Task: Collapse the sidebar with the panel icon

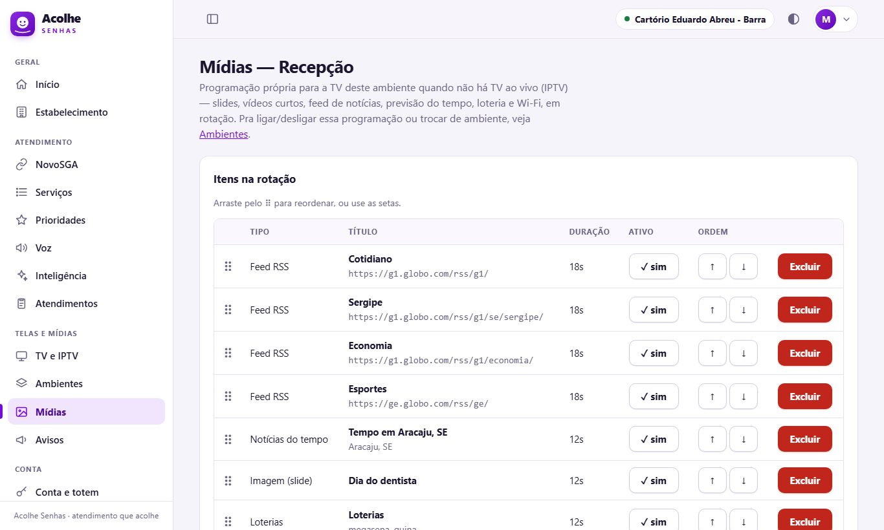Action: (212, 19)
